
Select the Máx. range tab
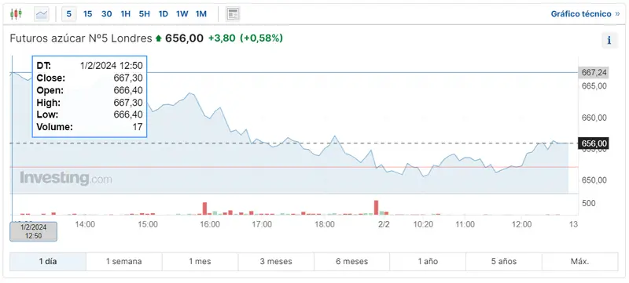point(580,262)
